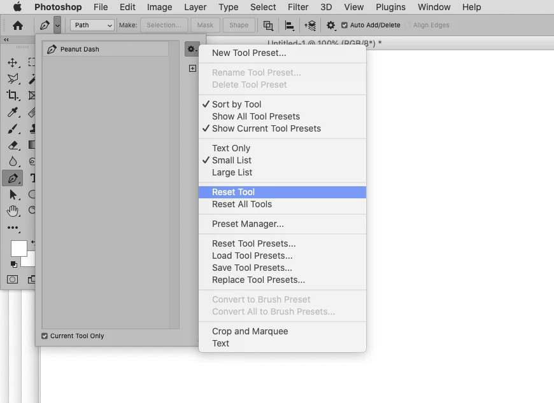Open the Plugins menu
Screen dimensions: 554x403
coord(391,7)
